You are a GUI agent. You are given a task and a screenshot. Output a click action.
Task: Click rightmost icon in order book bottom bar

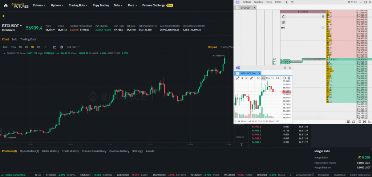click(369, 122)
